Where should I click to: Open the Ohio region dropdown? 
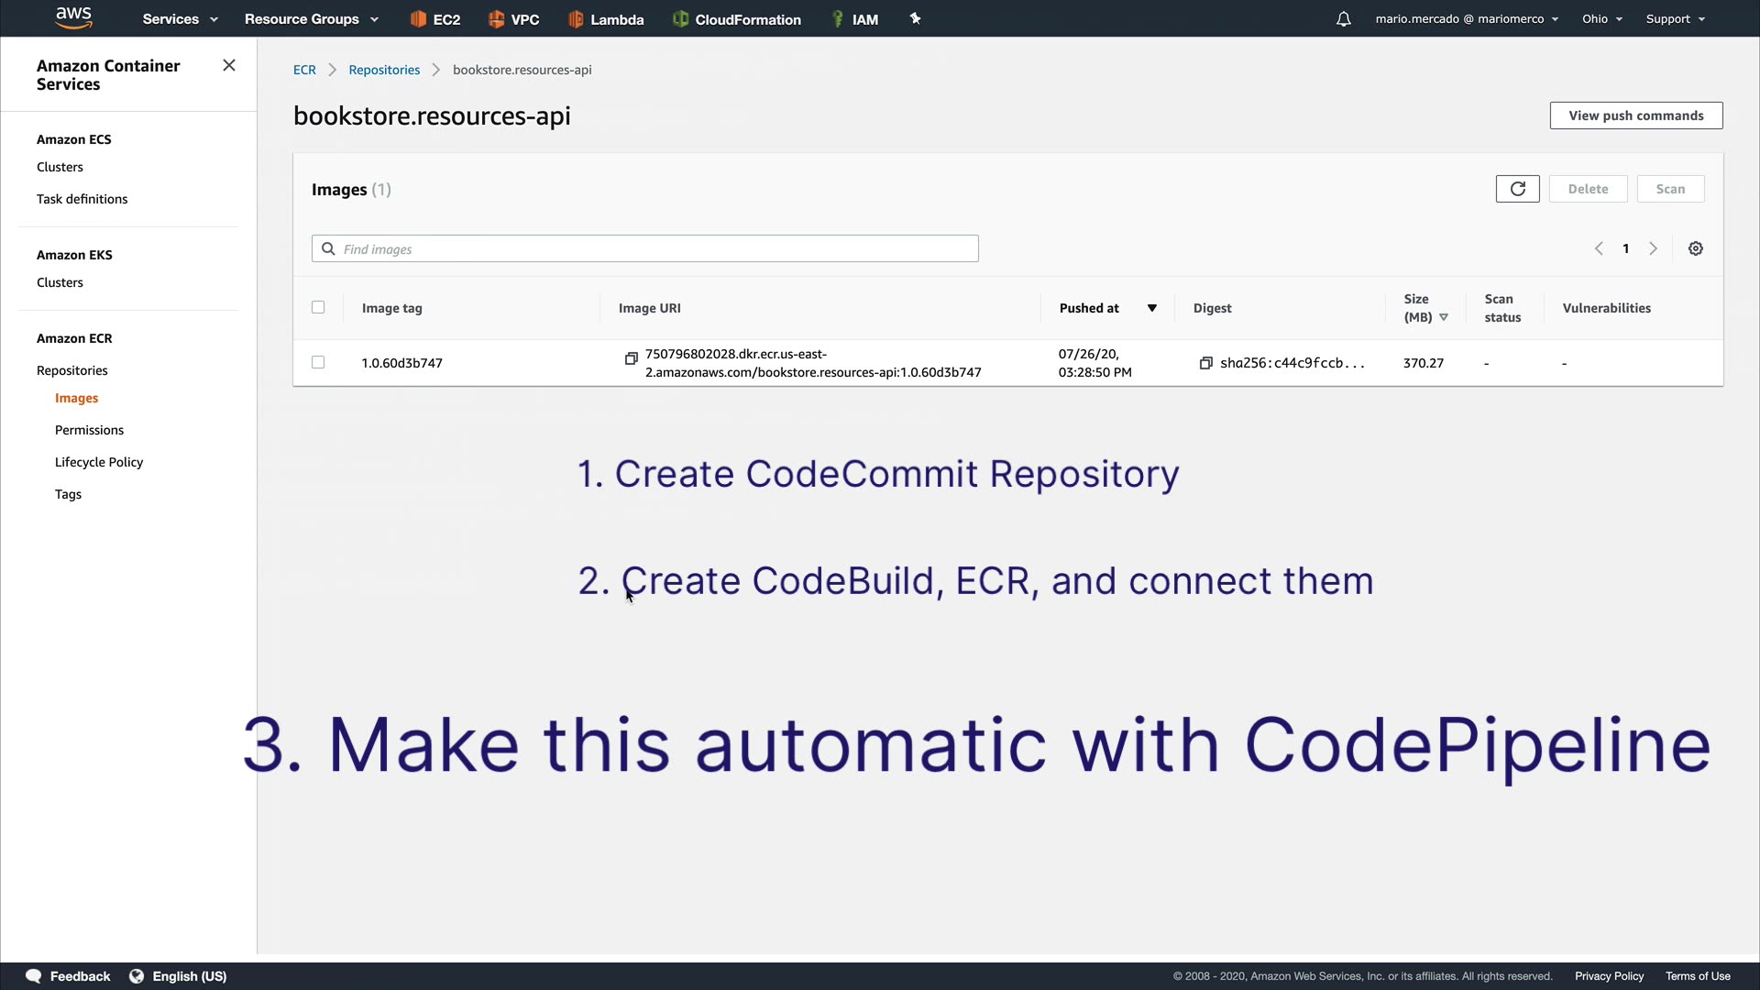coord(1601,19)
